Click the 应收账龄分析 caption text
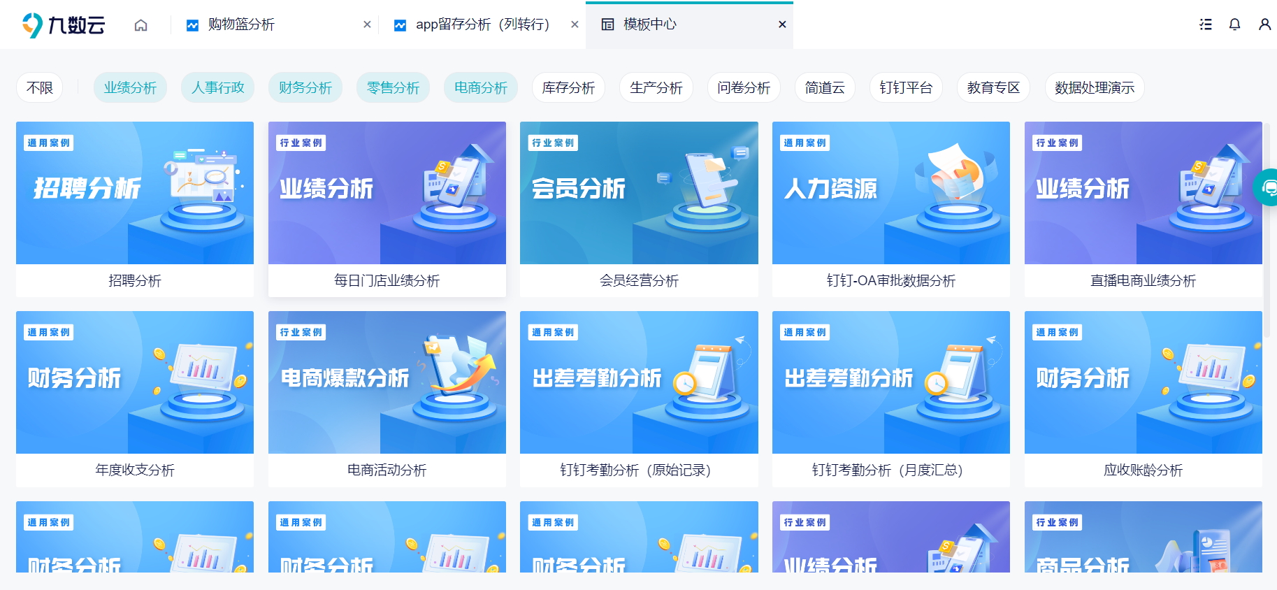This screenshot has height=590, width=1277. pos(1143,470)
